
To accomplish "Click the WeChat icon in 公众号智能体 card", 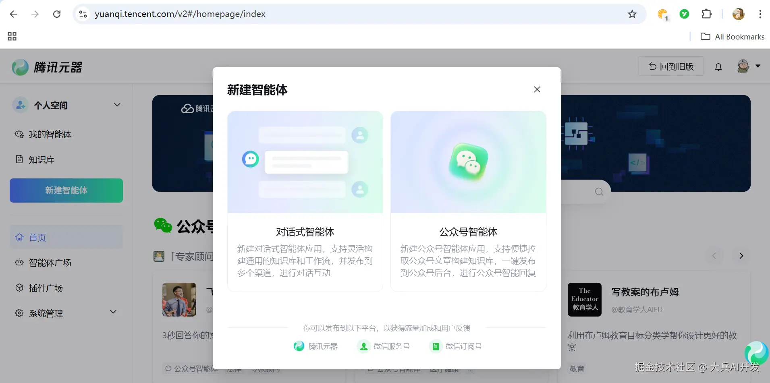I will (x=468, y=162).
